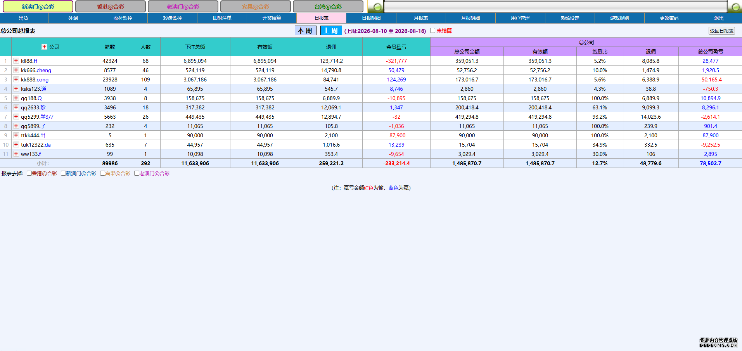Switch to the 台湾⑥合彩 lottery tab
742x351 pixels.
(328, 7)
